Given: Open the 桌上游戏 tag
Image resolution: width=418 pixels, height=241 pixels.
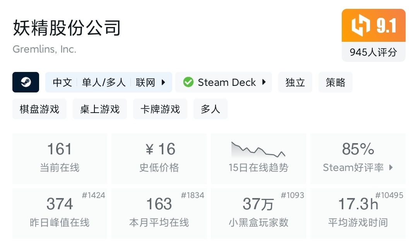Looking at the screenshot, I should (100, 109).
